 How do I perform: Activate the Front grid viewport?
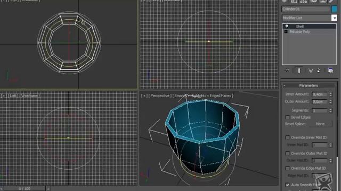[x=209, y=44]
